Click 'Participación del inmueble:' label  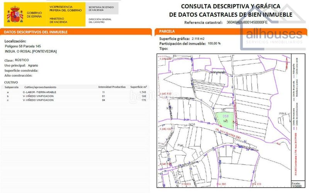[182, 44]
